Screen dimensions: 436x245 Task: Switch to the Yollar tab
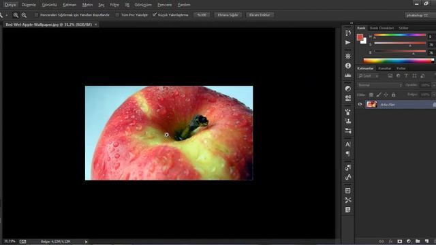click(401, 68)
